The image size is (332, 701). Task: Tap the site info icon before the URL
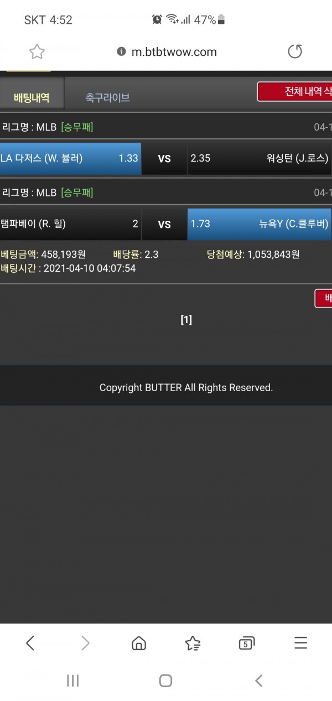click(x=121, y=51)
